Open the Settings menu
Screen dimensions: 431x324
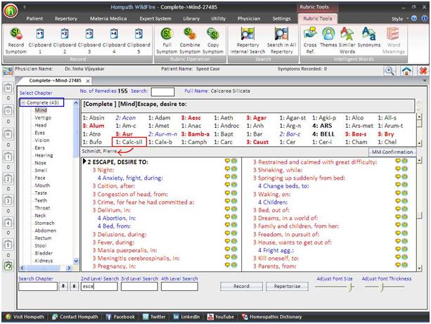[x=281, y=19]
